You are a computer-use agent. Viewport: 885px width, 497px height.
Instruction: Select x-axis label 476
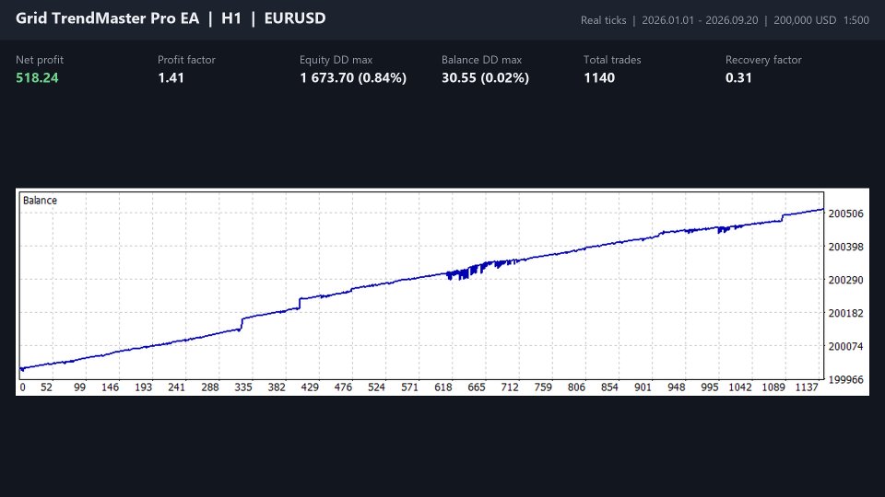tap(343, 387)
